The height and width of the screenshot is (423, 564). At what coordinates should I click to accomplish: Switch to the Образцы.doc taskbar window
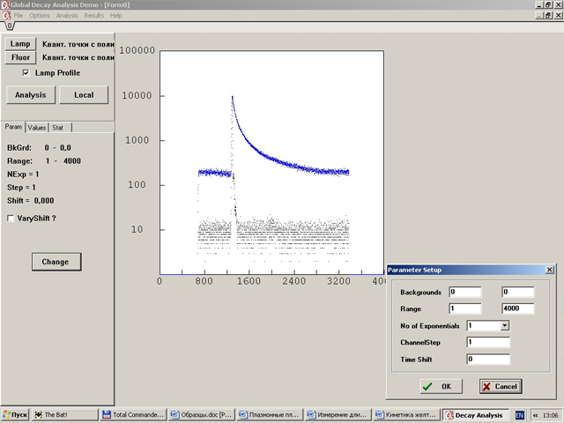pos(202,414)
